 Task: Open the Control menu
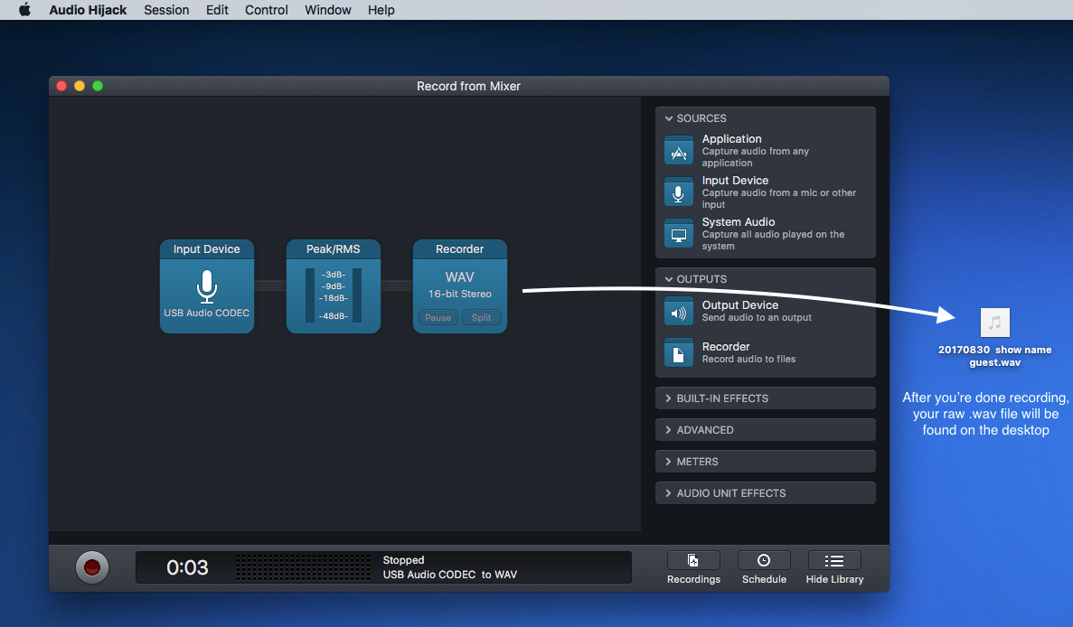267,10
